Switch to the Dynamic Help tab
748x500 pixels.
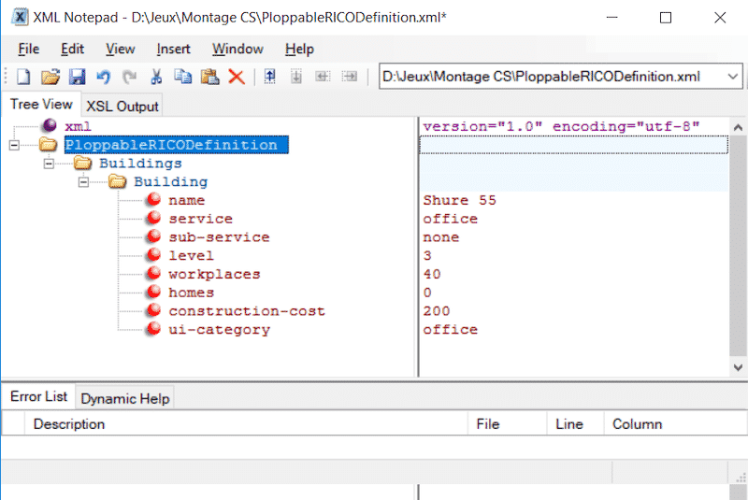[125, 398]
